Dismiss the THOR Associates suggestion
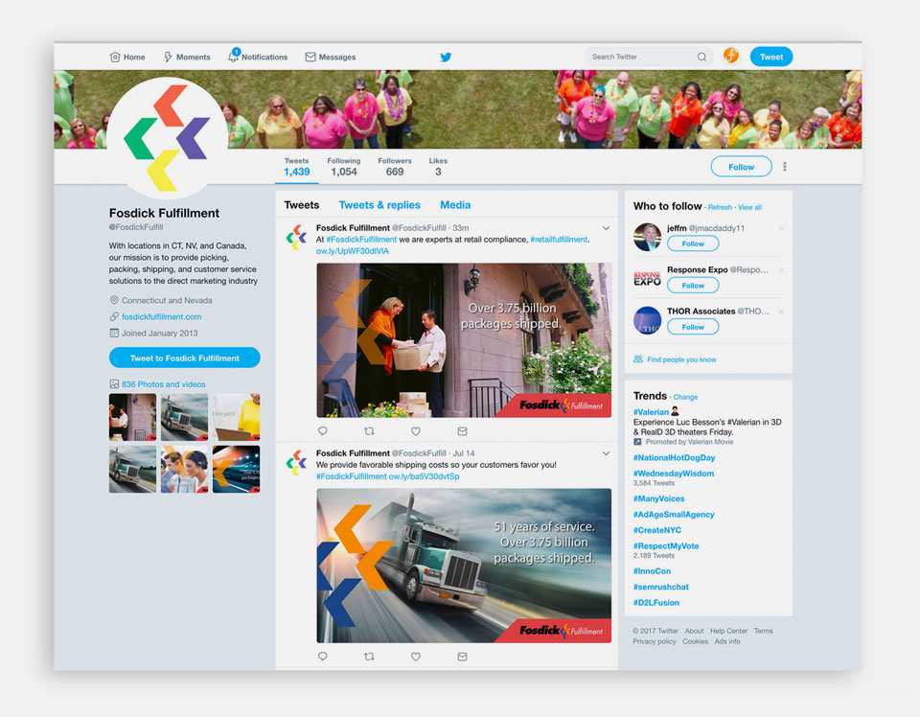The width and height of the screenshot is (920, 717). click(x=781, y=312)
